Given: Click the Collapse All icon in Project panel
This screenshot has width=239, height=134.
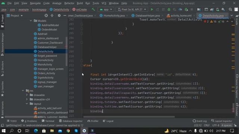Looking at the screenshot, I should coord(52,16).
